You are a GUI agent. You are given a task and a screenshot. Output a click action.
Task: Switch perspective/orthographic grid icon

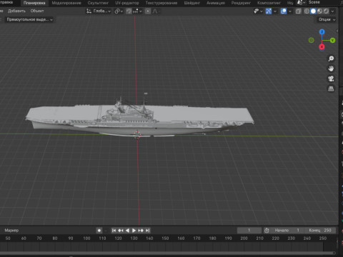[x=331, y=89]
